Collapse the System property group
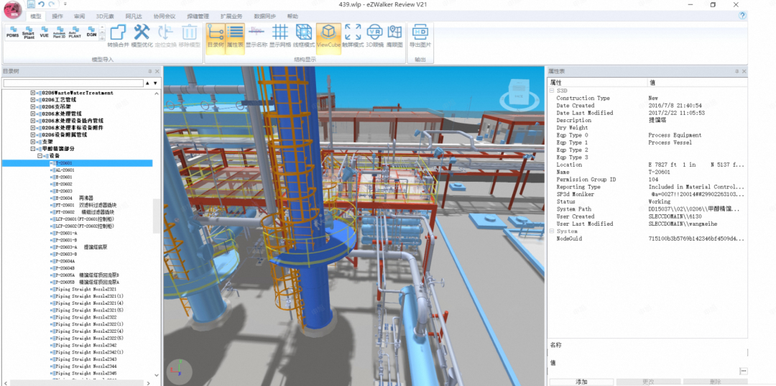This screenshot has height=386, width=776. pyautogui.click(x=552, y=231)
